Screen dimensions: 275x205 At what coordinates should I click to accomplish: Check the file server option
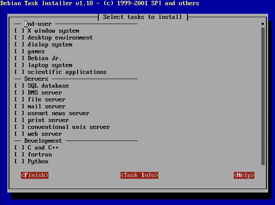(x=19, y=99)
